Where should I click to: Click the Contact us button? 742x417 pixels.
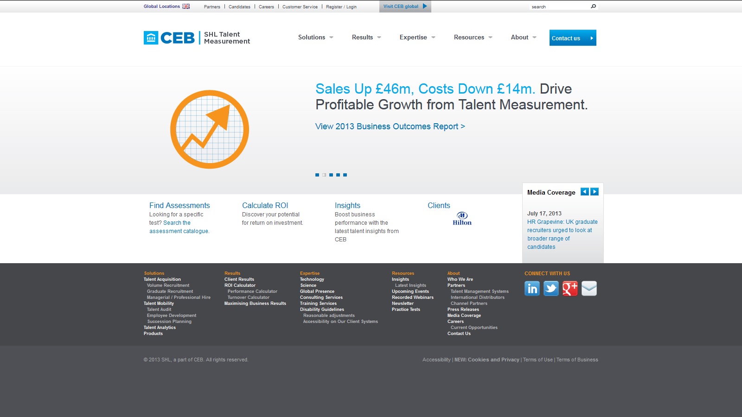[573, 38]
